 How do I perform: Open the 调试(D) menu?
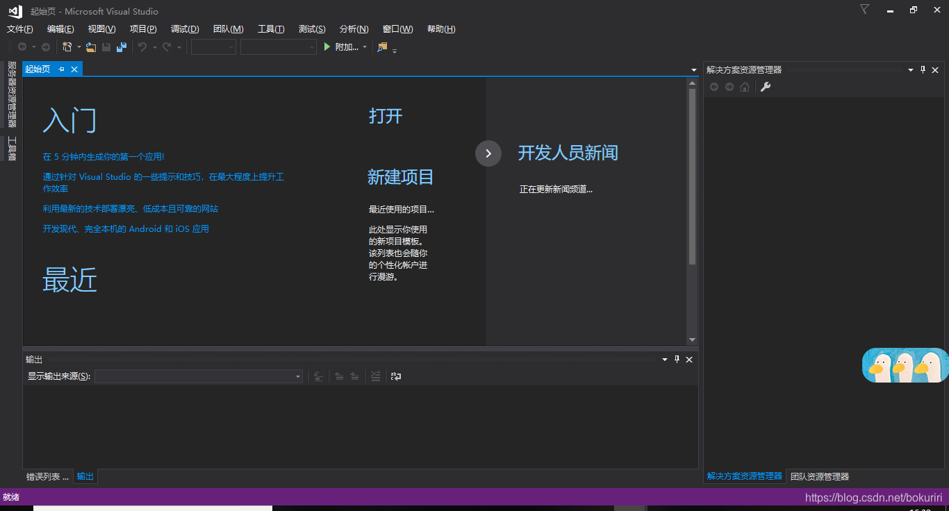coord(185,29)
